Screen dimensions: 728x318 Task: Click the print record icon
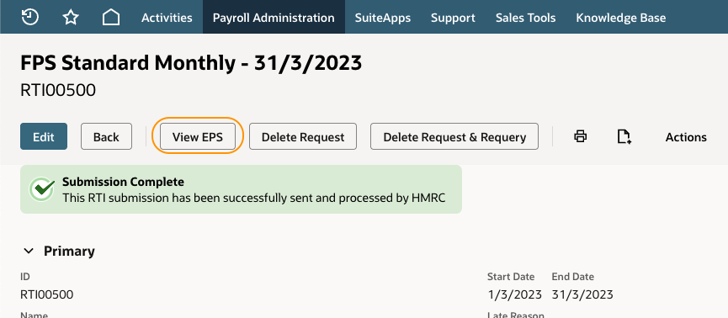[581, 136]
